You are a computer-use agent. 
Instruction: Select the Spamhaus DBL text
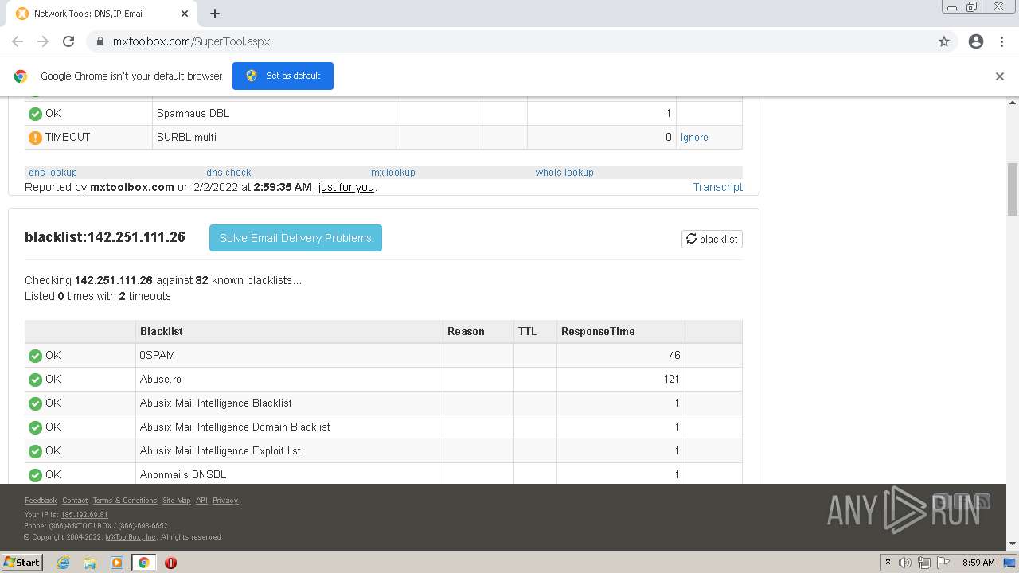point(193,113)
